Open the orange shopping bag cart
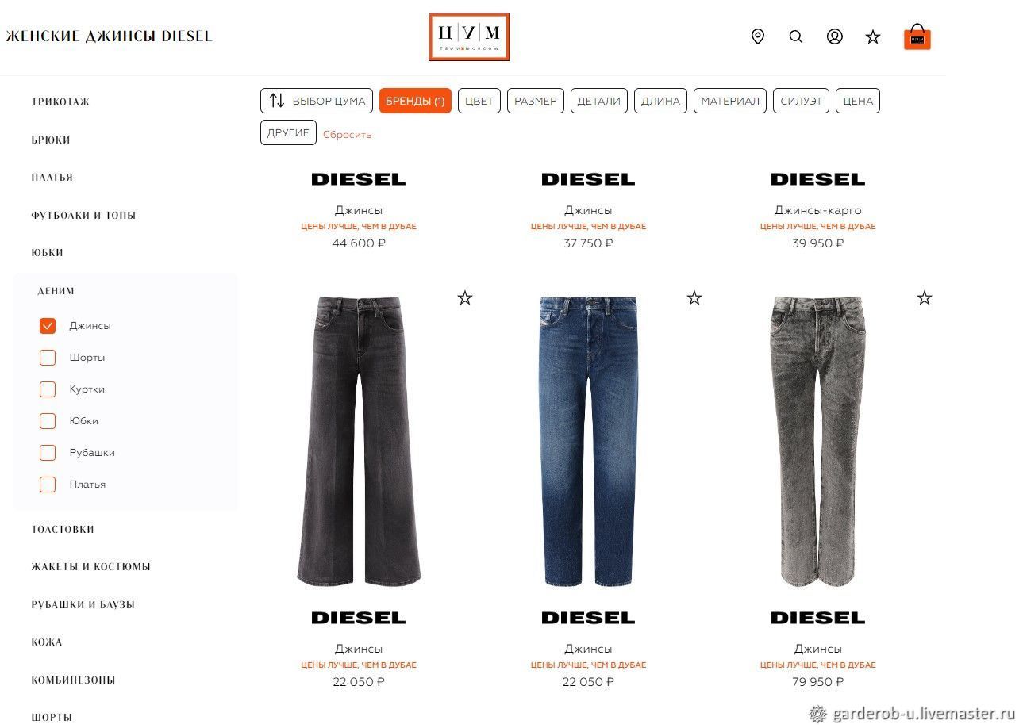This screenshot has width=1023, height=728. coord(917,36)
